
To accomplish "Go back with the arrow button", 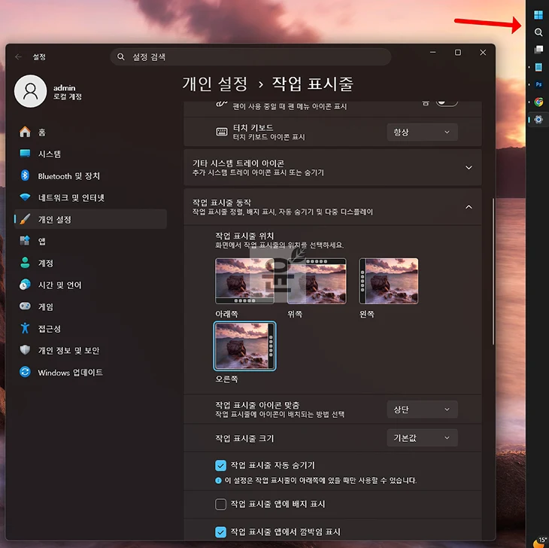I will 19,56.
